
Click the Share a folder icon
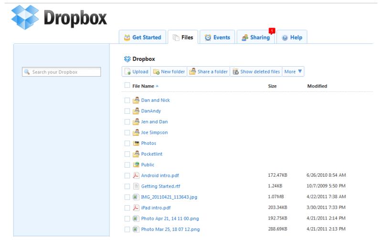[x=192, y=71]
